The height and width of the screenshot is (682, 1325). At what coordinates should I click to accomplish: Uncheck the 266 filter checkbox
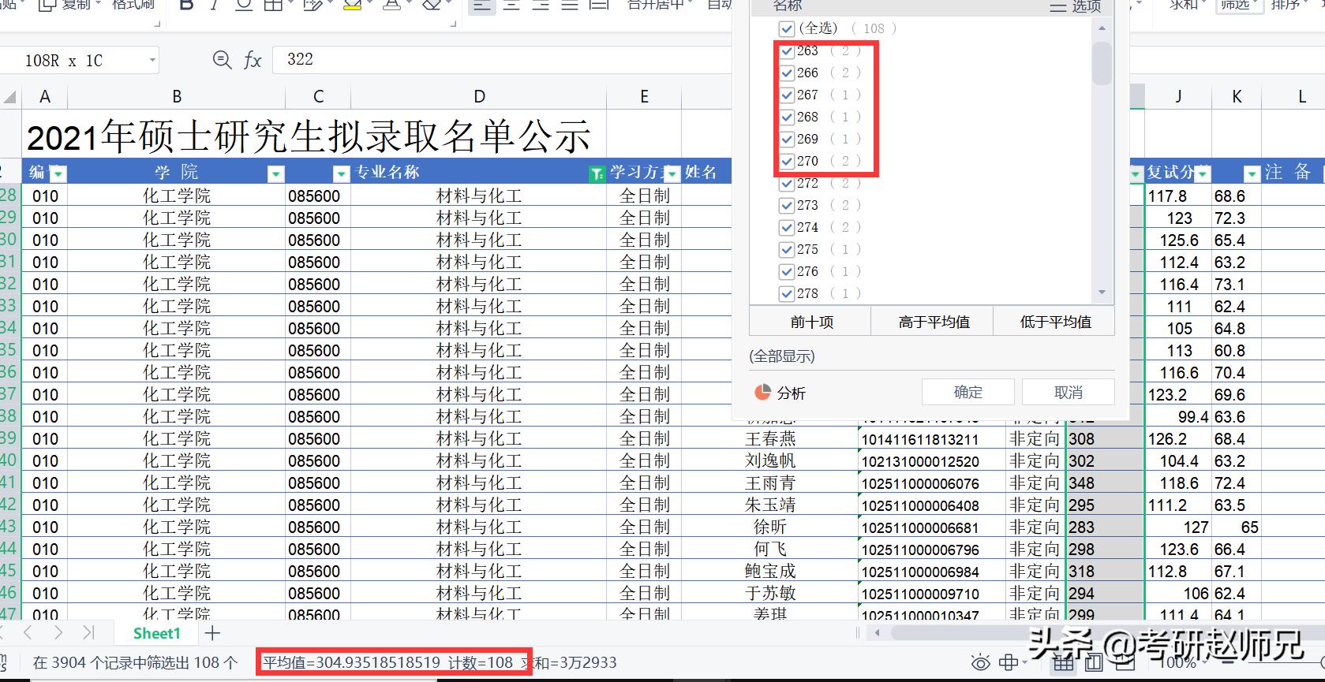click(787, 73)
